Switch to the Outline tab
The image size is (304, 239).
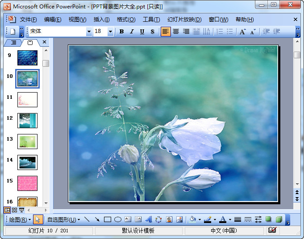[13, 43]
